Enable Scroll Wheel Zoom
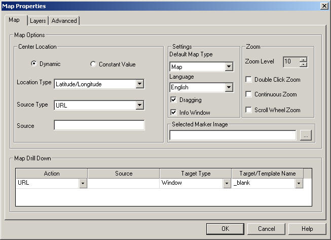 coord(248,110)
